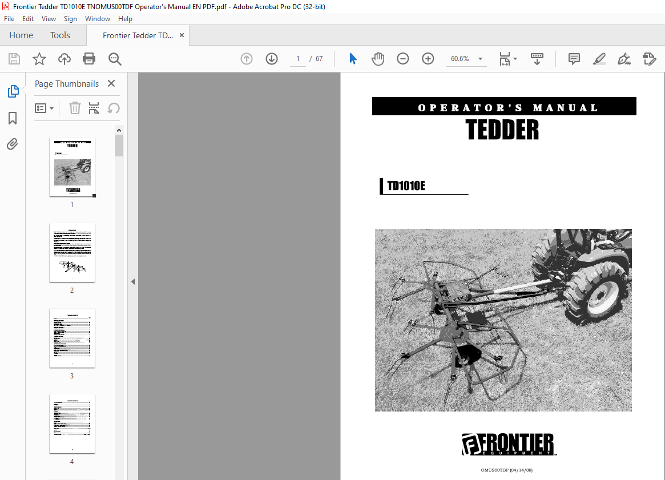Switch to the Tools tab
Screen dimensions: 665x480
61,35
